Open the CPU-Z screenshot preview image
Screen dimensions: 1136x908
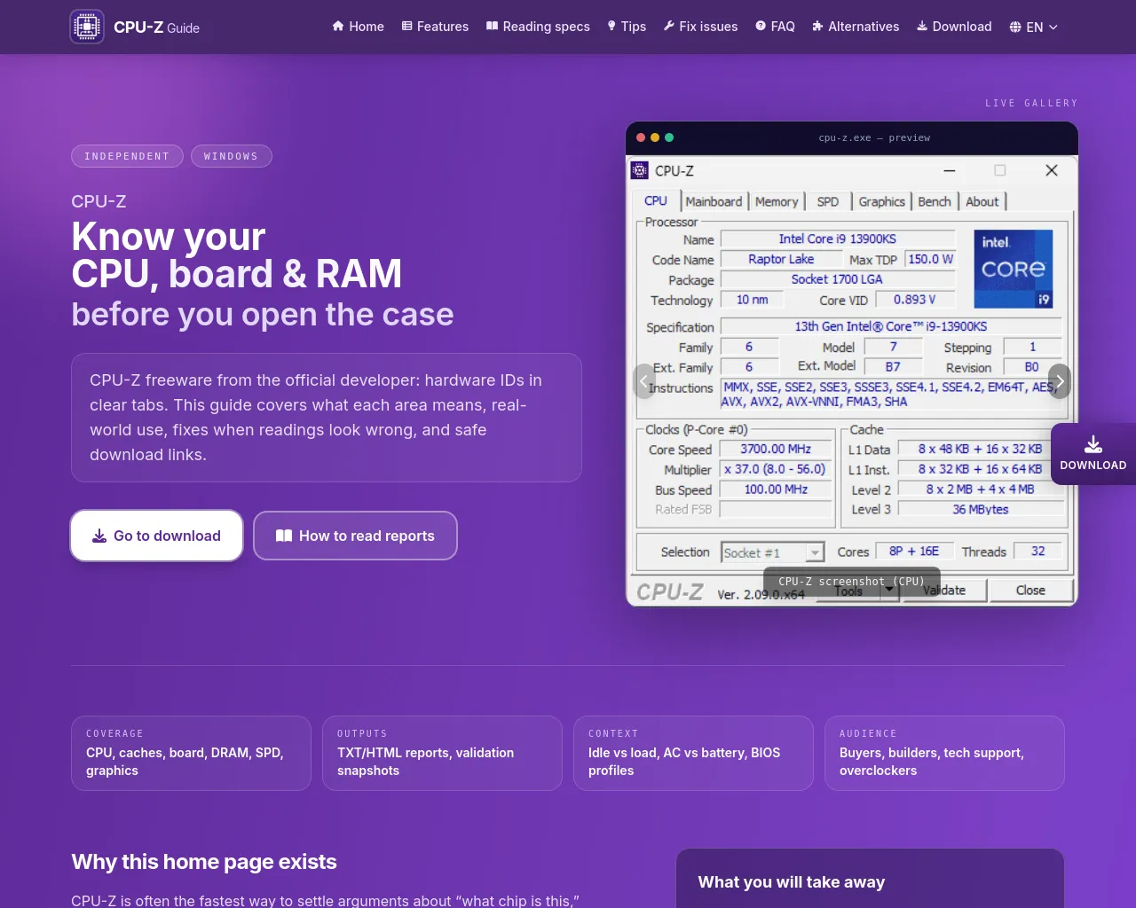click(x=852, y=381)
